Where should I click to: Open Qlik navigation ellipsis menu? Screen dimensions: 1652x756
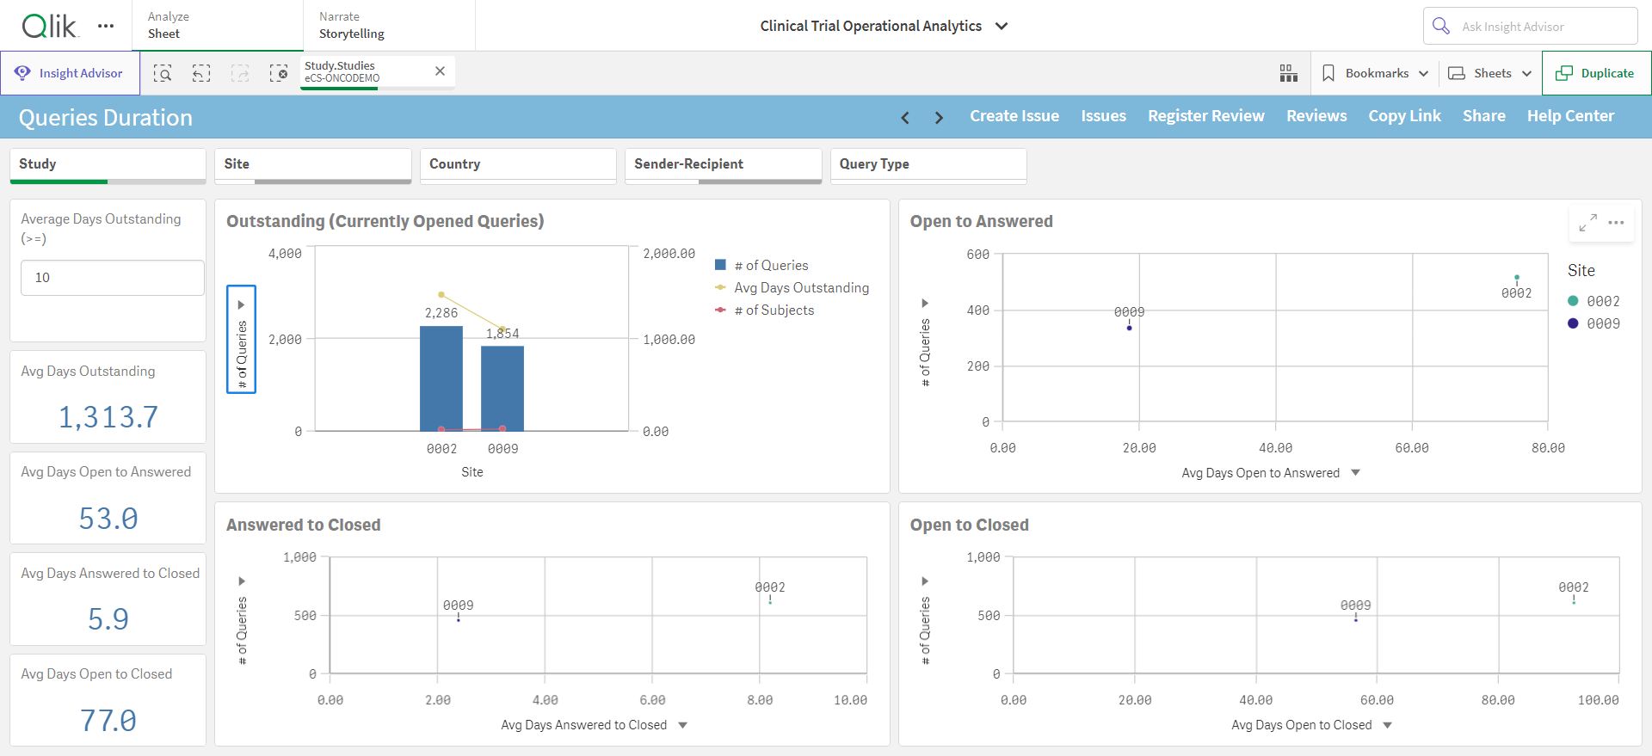(106, 26)
